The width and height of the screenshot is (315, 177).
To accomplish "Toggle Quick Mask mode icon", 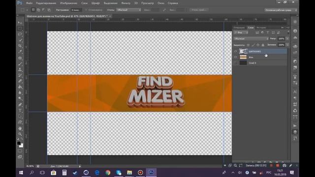I will (x=20, y=151).
